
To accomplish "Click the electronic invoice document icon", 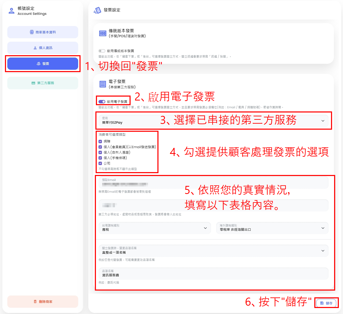I will coord(102,84).
